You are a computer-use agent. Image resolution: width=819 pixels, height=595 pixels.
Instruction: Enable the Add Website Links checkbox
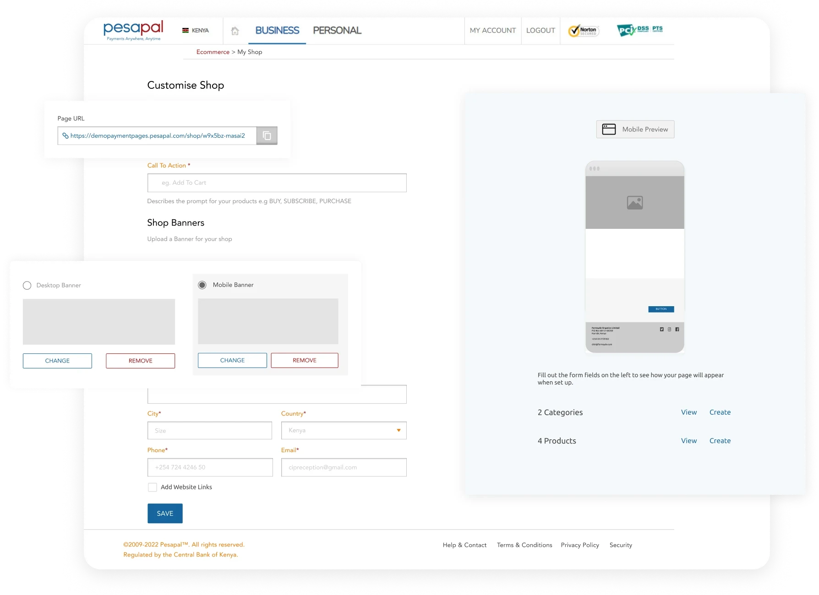point(153,487)
